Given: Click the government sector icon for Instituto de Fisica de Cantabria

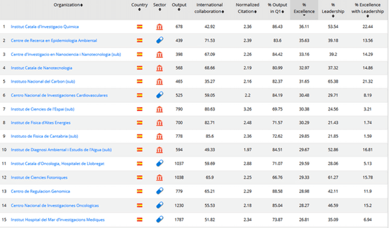Looking at the screenshot, I should point(159,136).
